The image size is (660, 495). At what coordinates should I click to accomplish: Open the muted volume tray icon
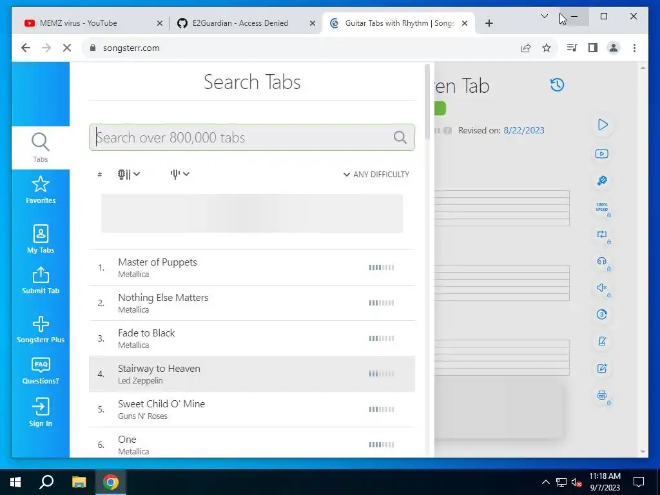coord(576,482)
